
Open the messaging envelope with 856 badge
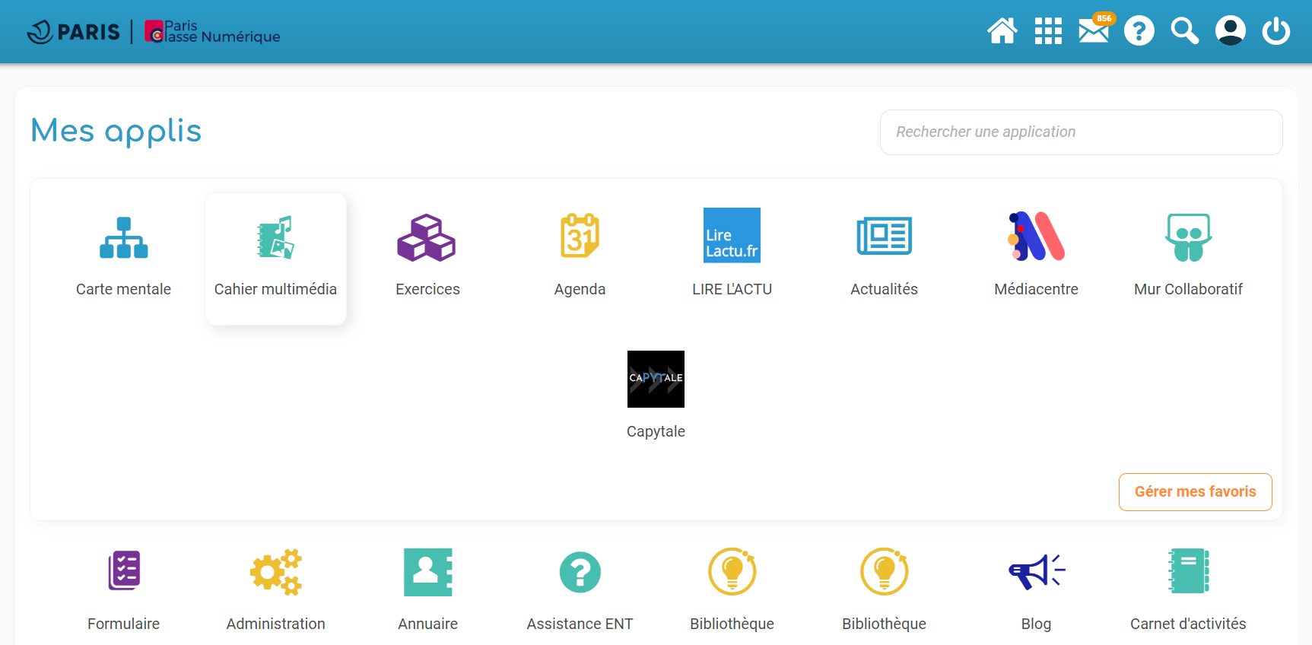(1094, 30)
